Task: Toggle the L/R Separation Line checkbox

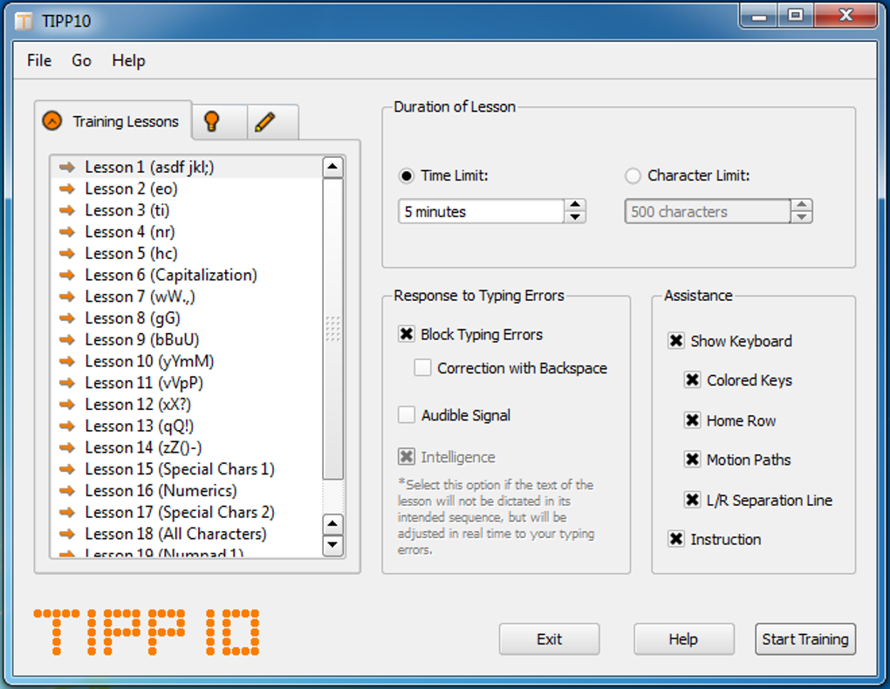Action: tap(693, 500)
